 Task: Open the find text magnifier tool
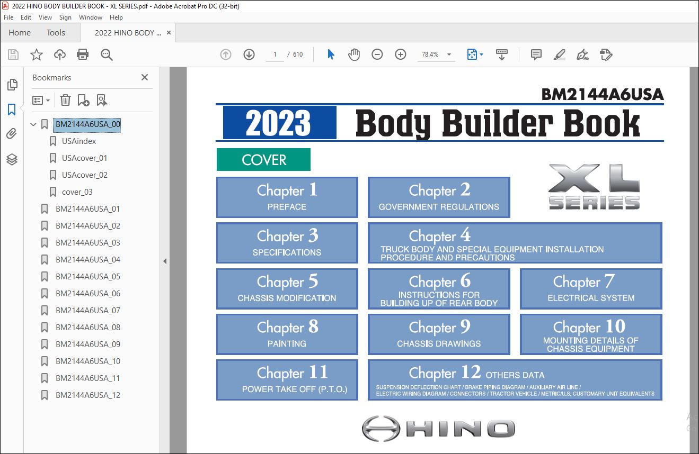tap(107, 54)
